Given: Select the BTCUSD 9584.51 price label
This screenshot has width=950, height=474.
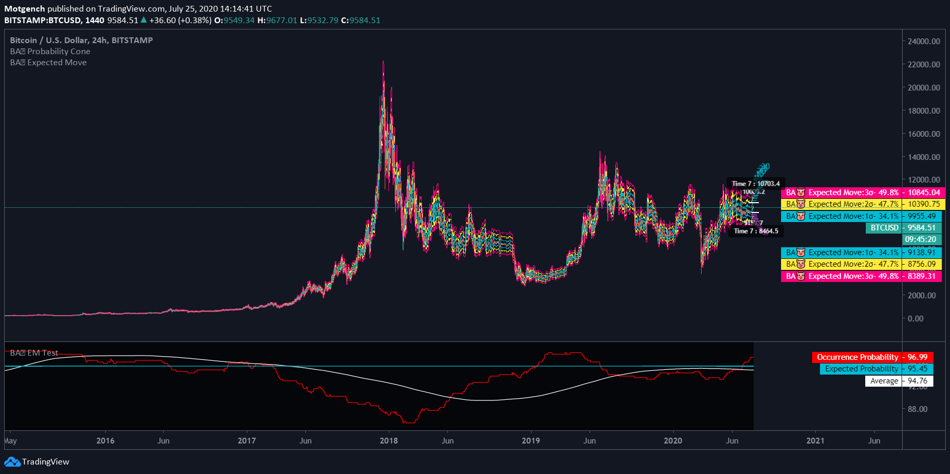Looking at the screenshot, I should click(x=903, y=228).
